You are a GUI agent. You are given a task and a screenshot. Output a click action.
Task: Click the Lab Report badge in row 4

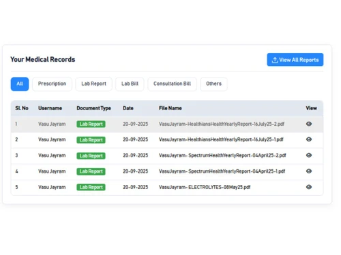pos(91,171)
